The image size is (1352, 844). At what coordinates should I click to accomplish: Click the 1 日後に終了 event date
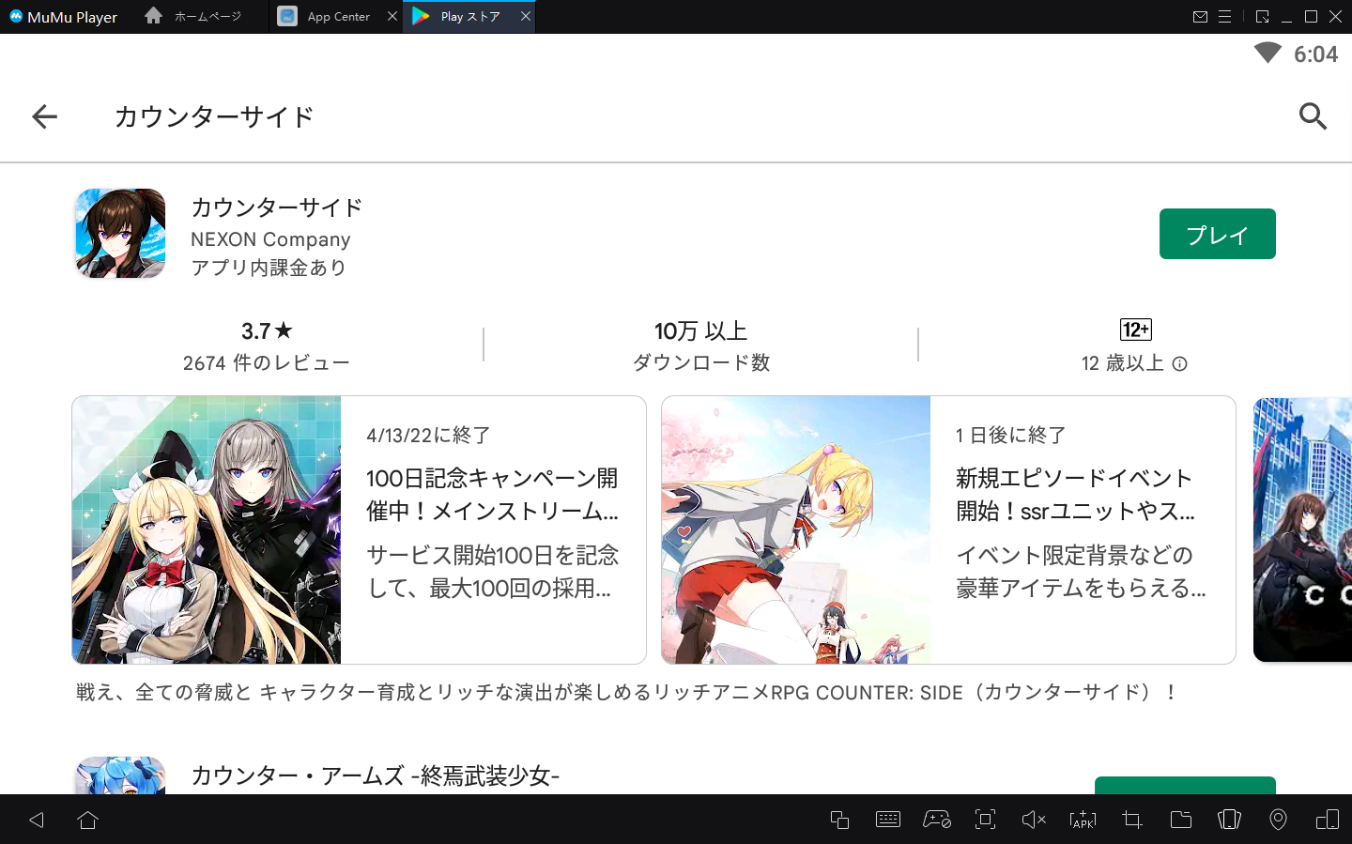coord(1011,436)
